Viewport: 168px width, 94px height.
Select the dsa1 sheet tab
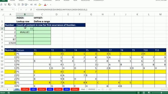point(83,89)
